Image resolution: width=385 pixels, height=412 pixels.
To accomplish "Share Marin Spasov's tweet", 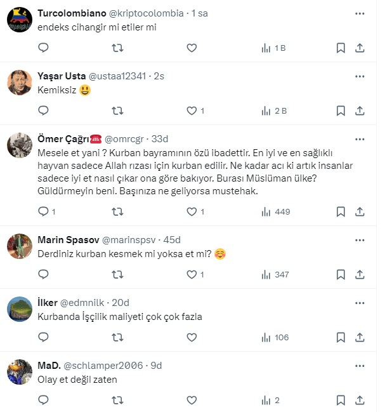I will pyautogui.click(x=359, y=274).
